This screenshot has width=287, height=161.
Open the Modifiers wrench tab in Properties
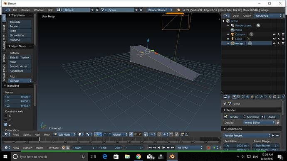261,97
